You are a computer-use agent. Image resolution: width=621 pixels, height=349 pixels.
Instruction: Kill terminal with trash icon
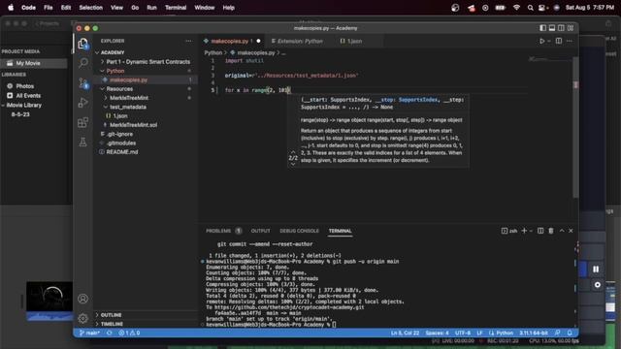pyautogui.click(x=551, y=231)
